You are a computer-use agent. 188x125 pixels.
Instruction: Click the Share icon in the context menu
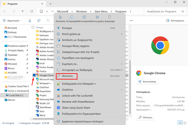tap(98, 17)
